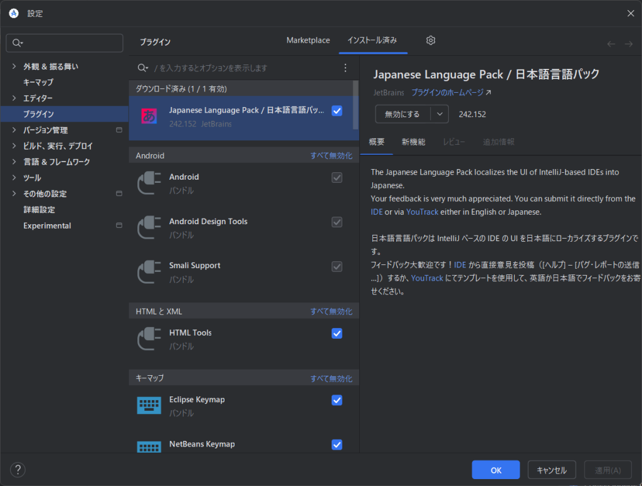Click the Japanese Language Pack plugin icon
Viewport: 642px width, 486px height.
click(x=149, y=116)
